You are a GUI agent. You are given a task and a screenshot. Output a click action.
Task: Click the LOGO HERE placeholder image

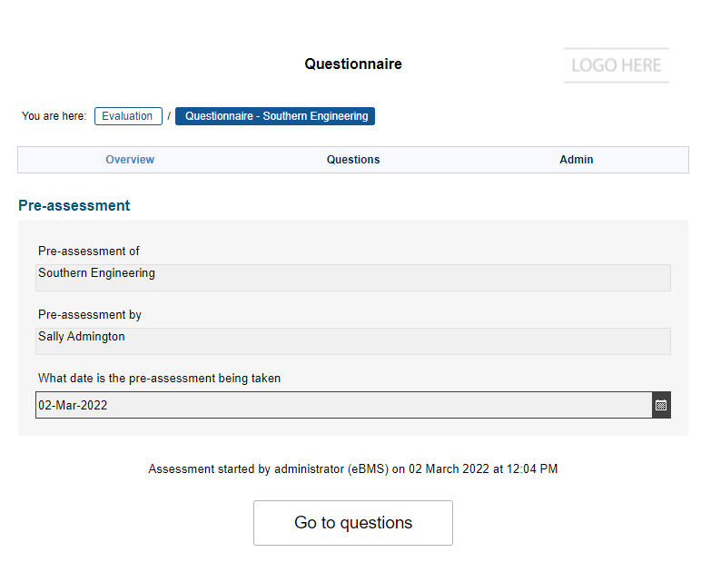[x=617, y=65]
